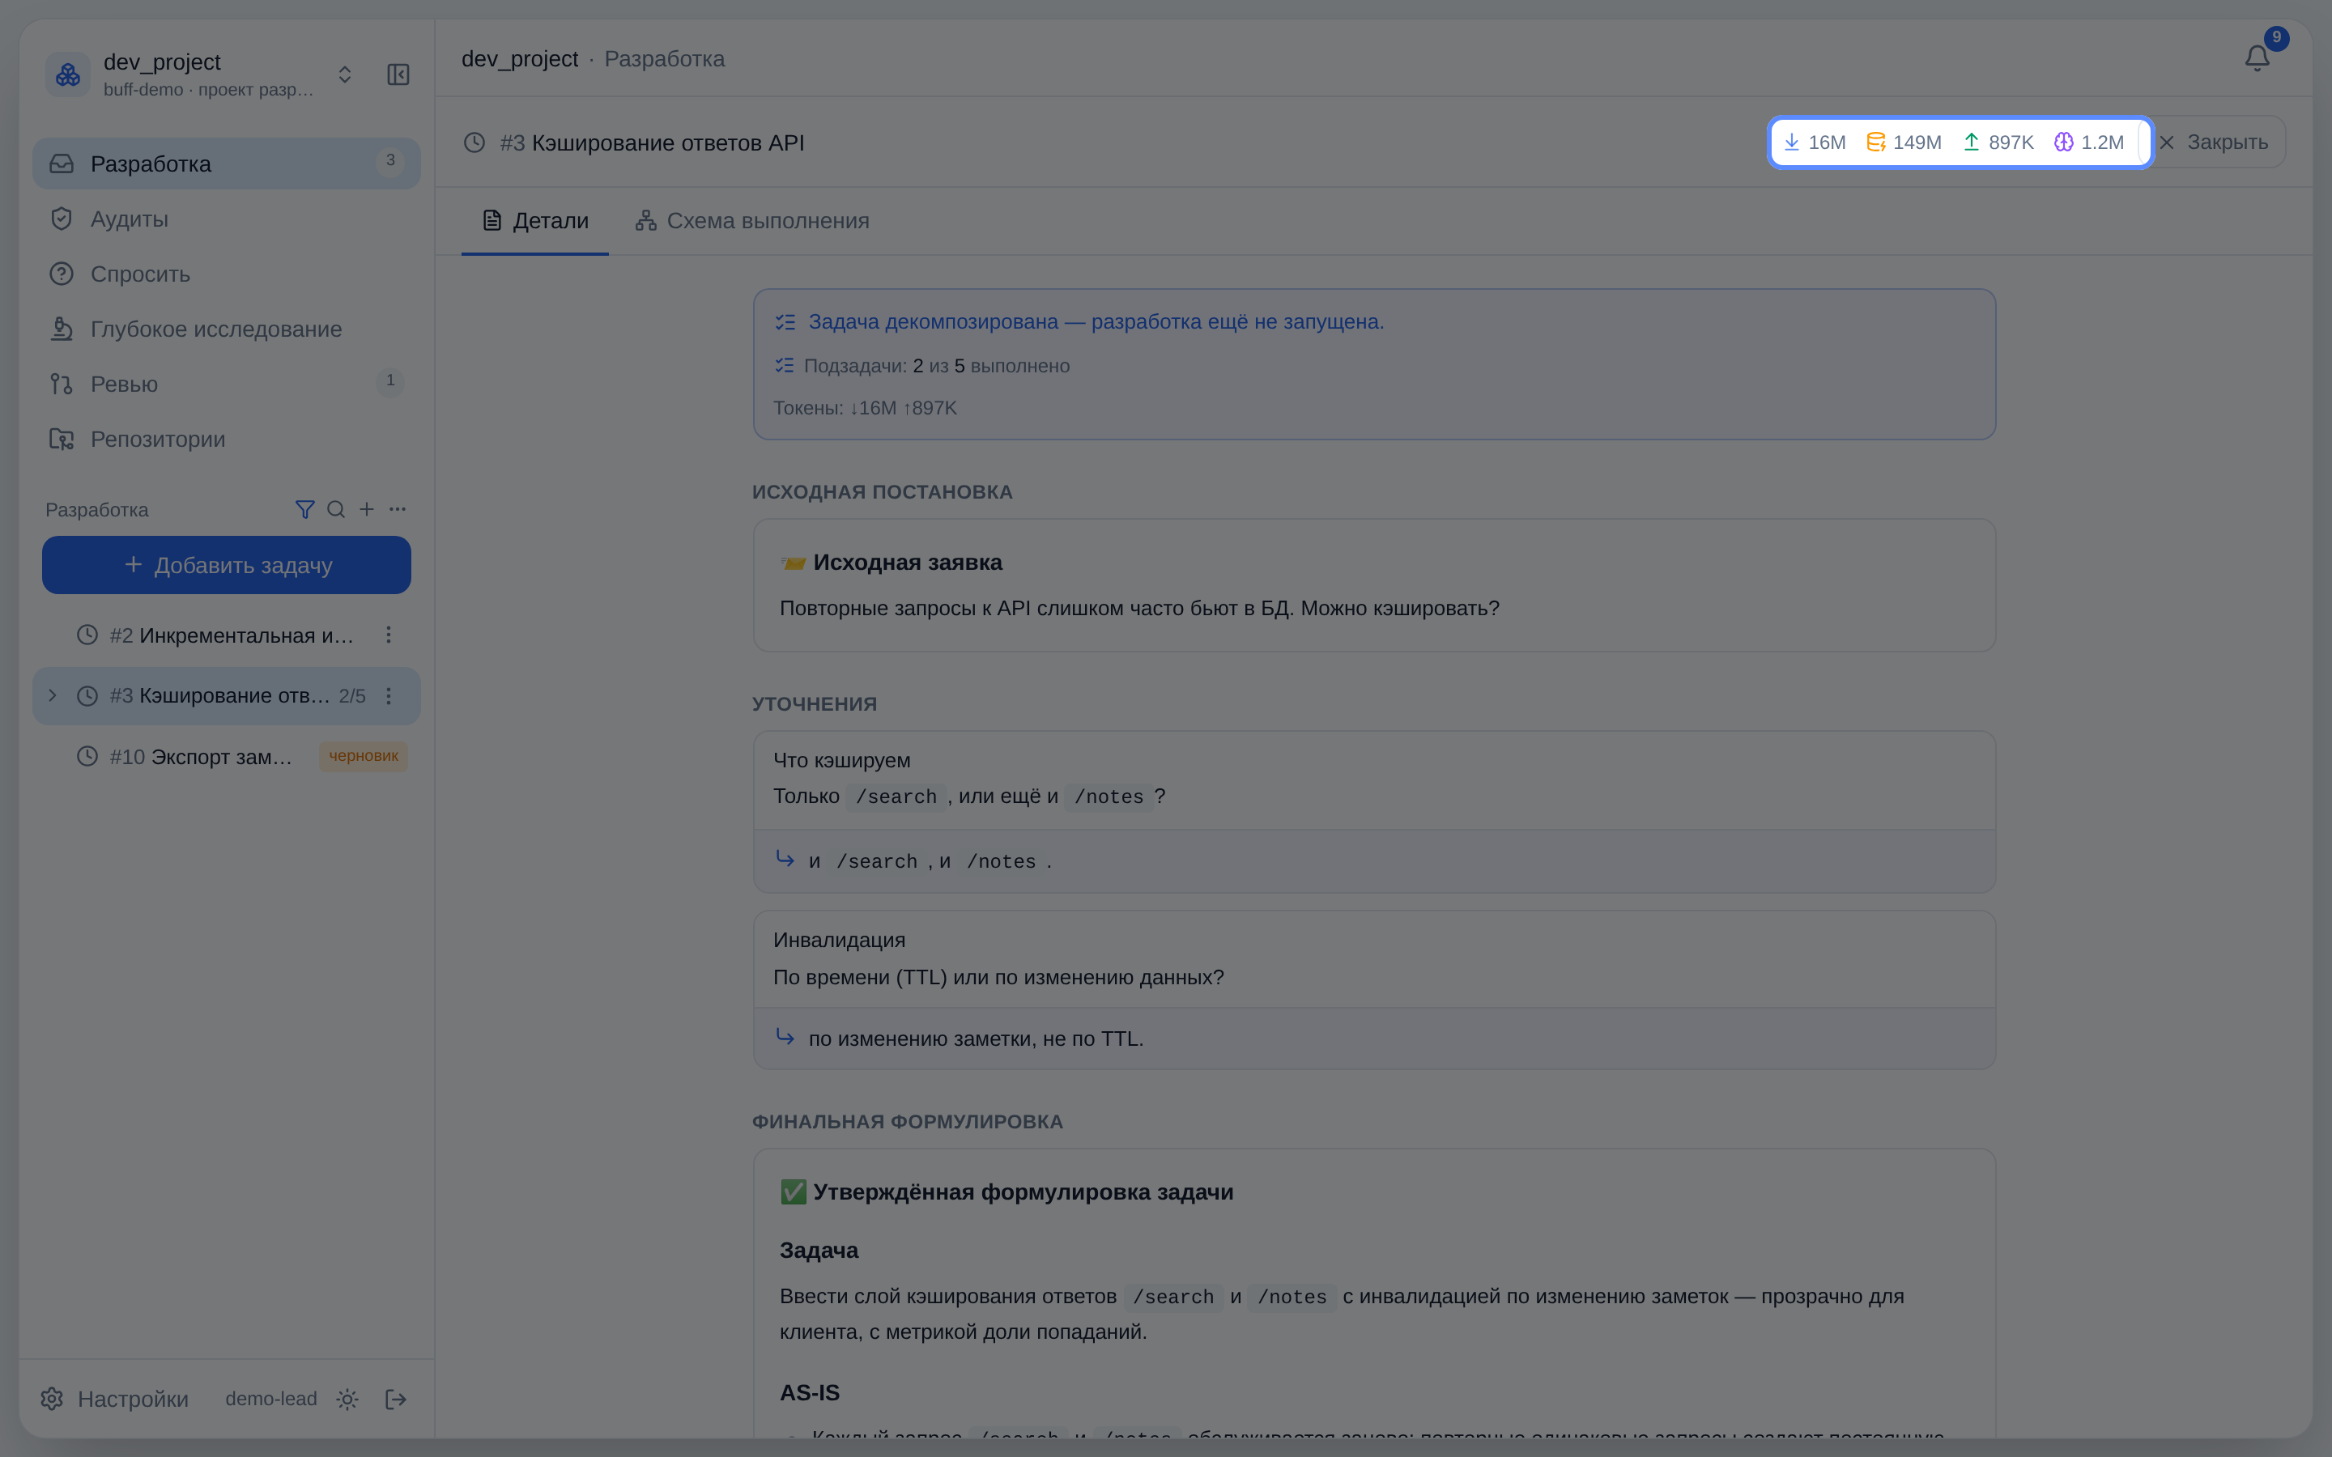
Task: Open options menu for task #2
Action: coord(389,635)
